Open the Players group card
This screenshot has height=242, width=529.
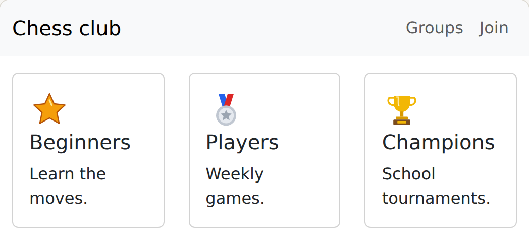(x=264, y=150)
